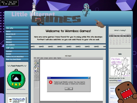Screen dimensions: 137x103
Task: Choose the Rounded Rectangle tool
Action: 38,79
